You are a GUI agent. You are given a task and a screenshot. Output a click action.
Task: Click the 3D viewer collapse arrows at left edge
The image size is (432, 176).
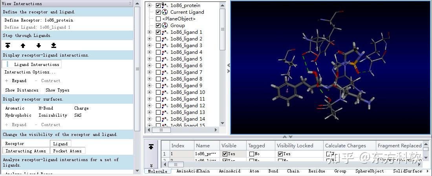(x=229, y=68)
